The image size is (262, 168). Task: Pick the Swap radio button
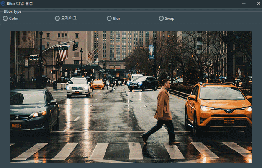point(161,18)
